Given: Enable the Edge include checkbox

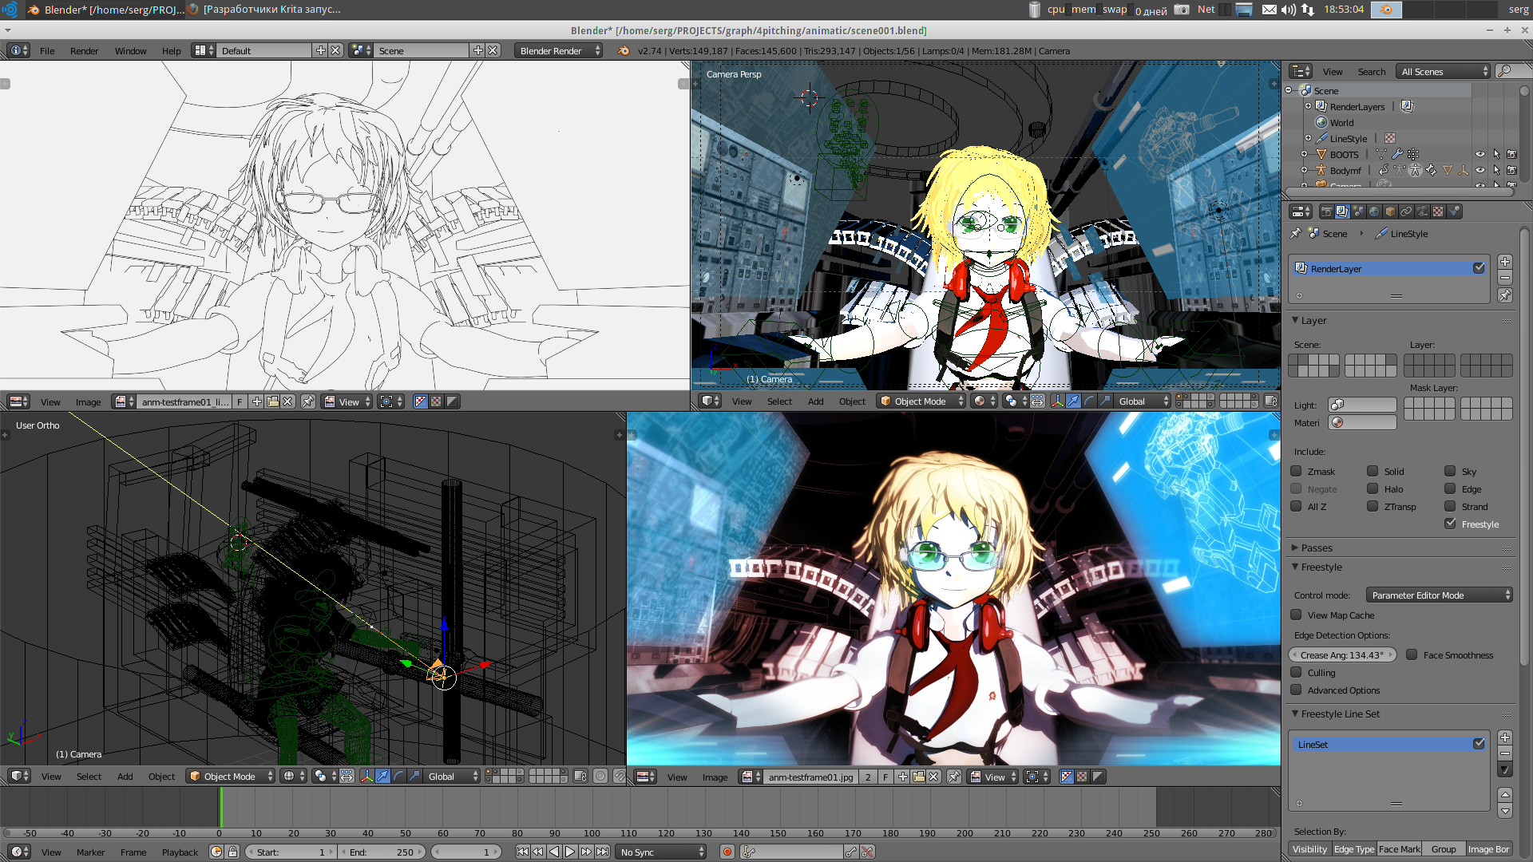Looking at the screenshot, I should click(1450, 488).
